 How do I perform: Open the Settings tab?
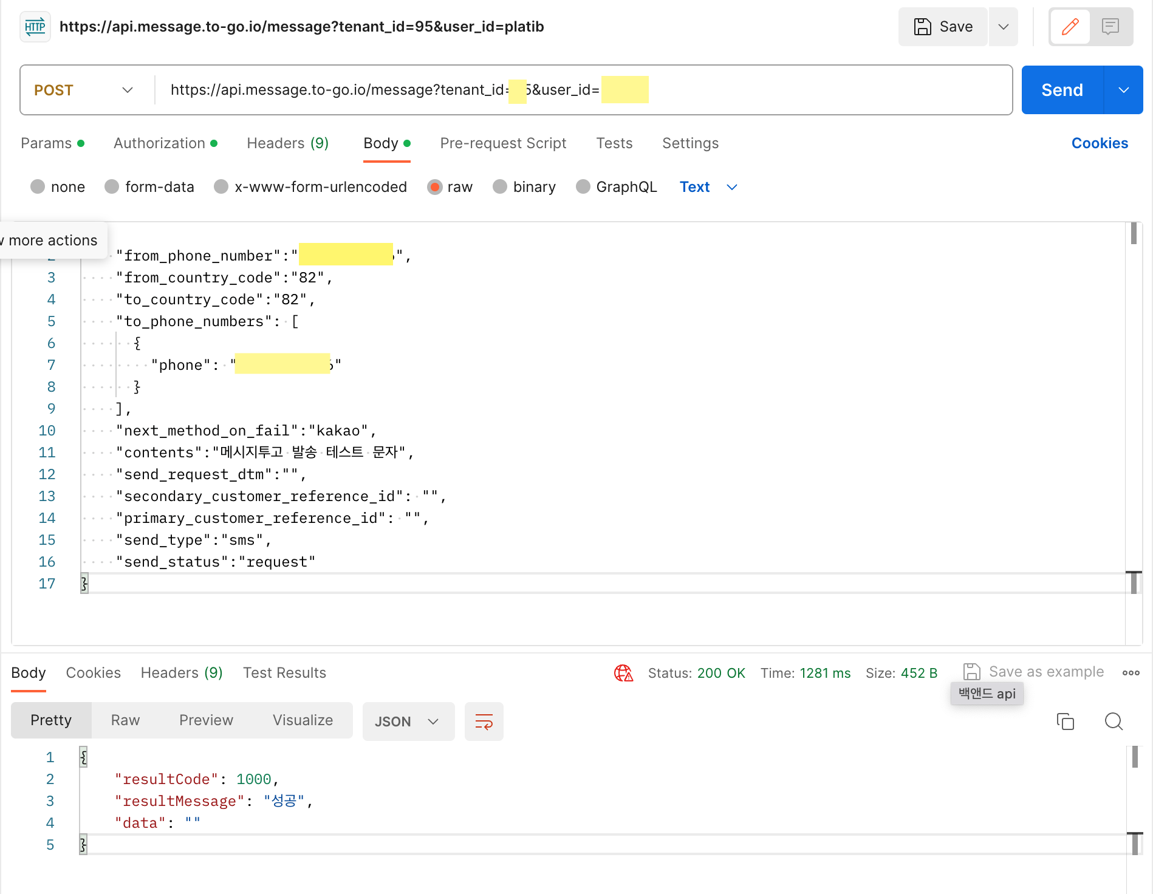point(690,143)
